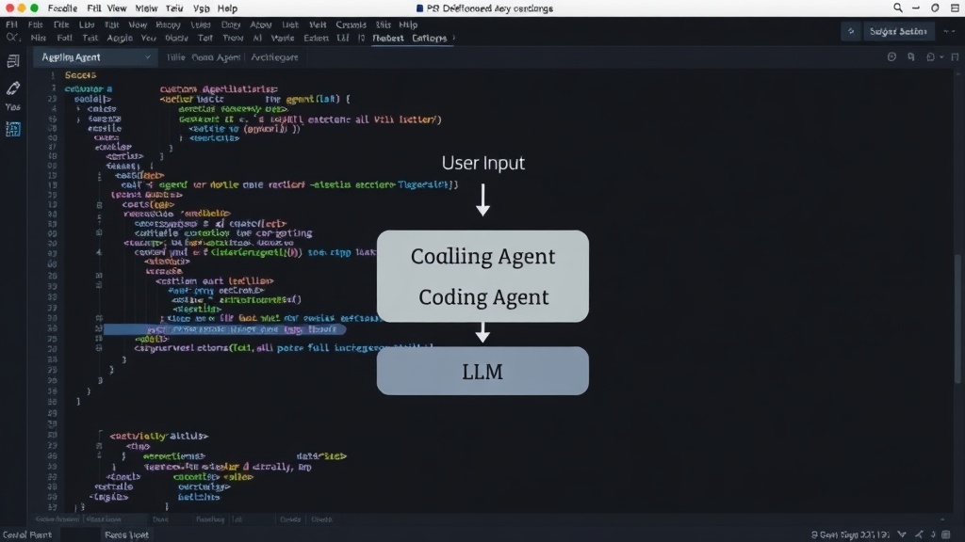Click the arrow icon button left of Sulger Setion

point(851,31)
